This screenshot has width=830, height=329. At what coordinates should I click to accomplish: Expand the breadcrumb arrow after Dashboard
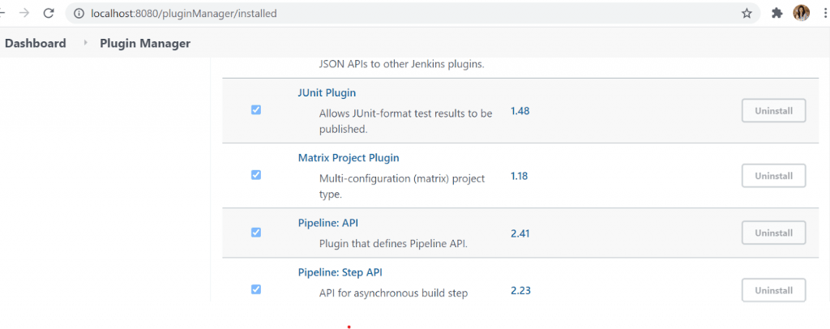pyautogui.click(x=86, y=43)
